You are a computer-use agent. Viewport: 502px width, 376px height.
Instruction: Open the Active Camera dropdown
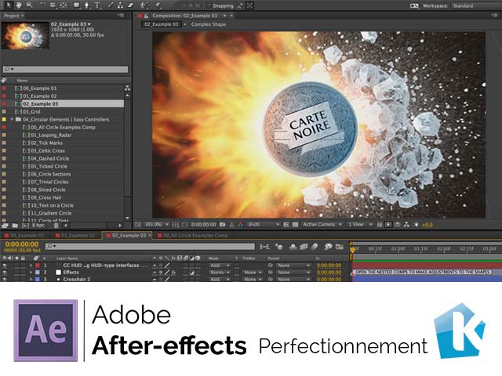coord(322,225)
